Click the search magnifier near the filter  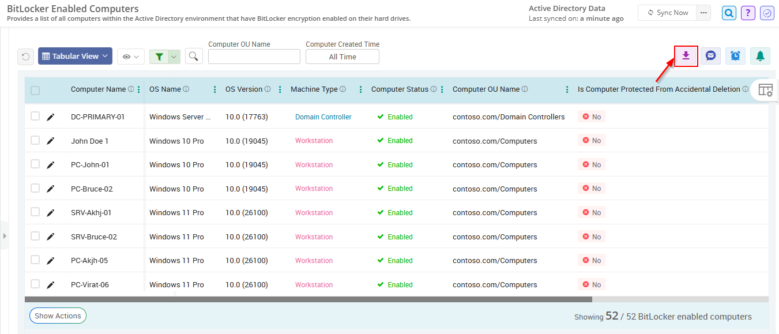[x=193, y=56]
